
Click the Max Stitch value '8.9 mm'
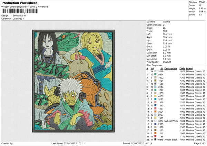[167, 53]
